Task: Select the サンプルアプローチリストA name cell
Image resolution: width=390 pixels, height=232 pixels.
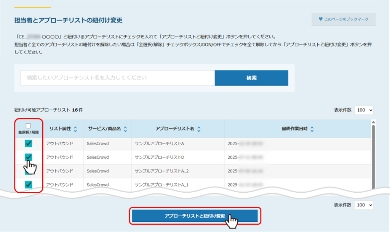Action: (x=159, y=143)
